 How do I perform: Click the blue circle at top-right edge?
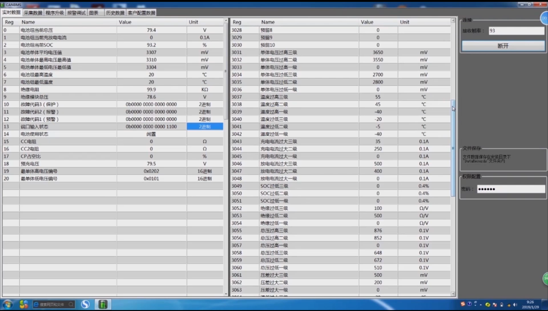click(x=544, y=18)
